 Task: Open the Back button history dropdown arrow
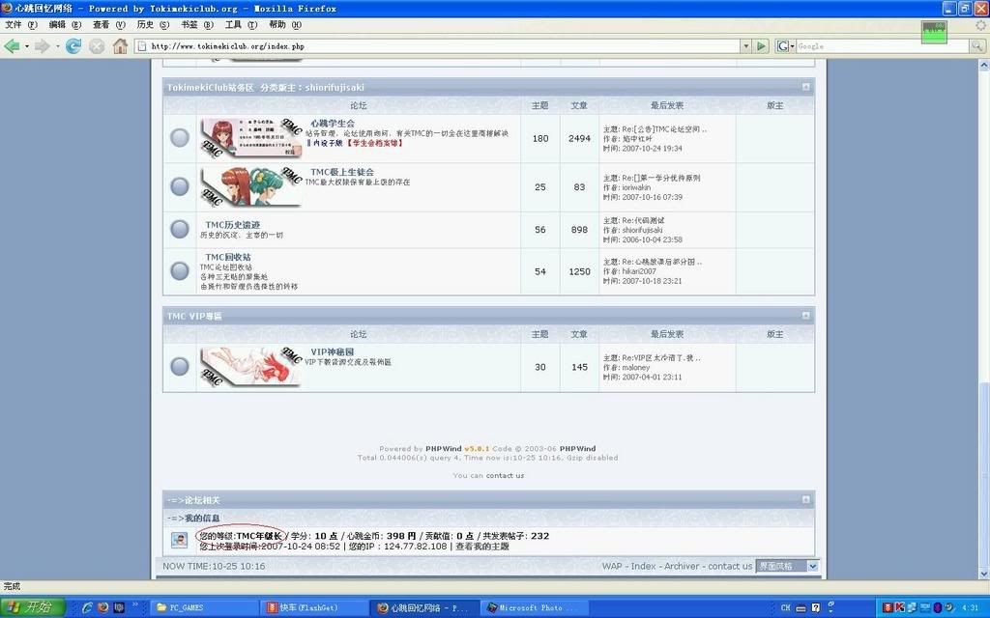click(26, 46)
